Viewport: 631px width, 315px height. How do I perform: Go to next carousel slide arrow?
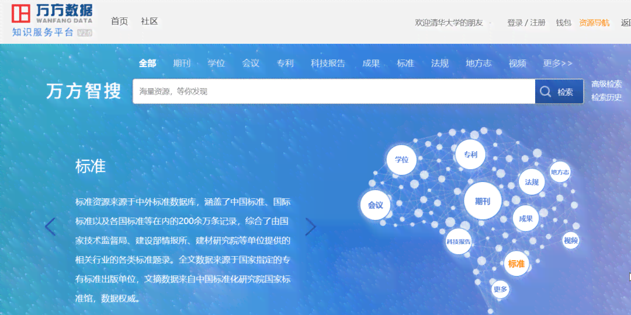311,227
